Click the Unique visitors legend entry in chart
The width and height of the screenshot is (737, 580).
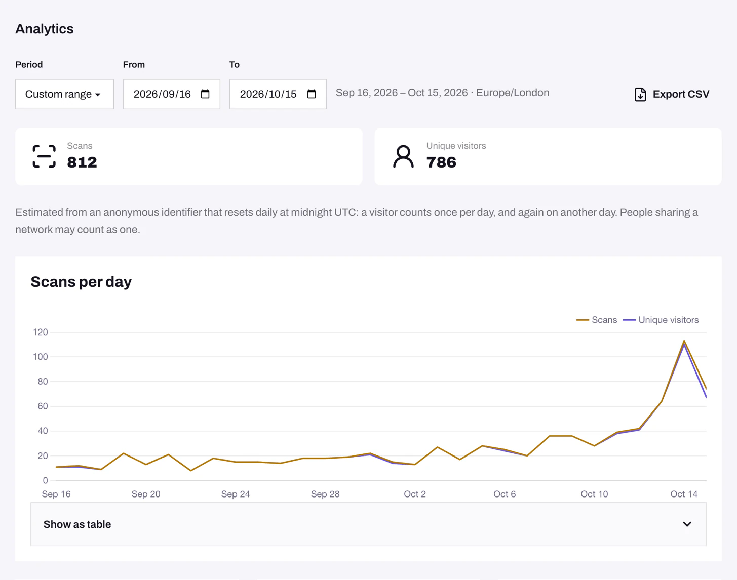pos(661,320)
